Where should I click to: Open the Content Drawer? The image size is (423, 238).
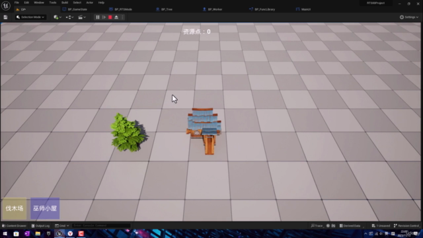tap(14, 225)
